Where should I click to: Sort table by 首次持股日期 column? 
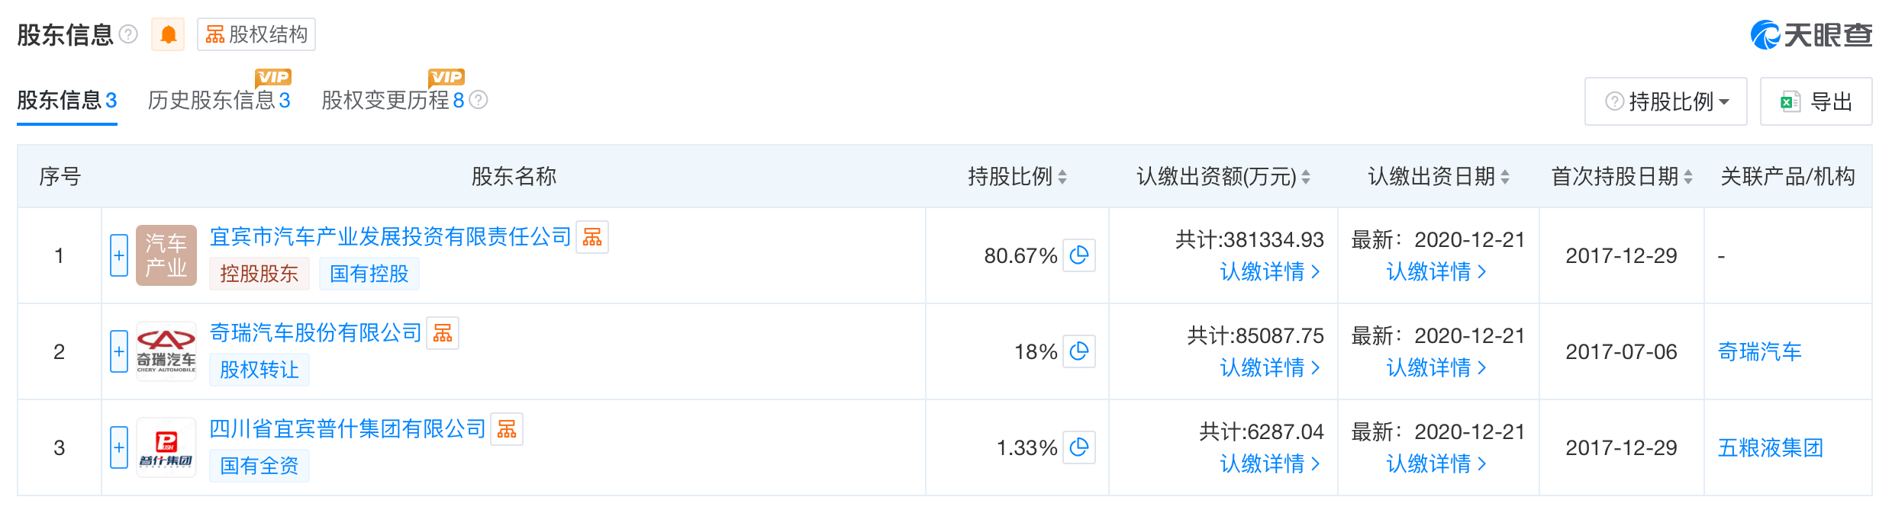coord(1622,177)
